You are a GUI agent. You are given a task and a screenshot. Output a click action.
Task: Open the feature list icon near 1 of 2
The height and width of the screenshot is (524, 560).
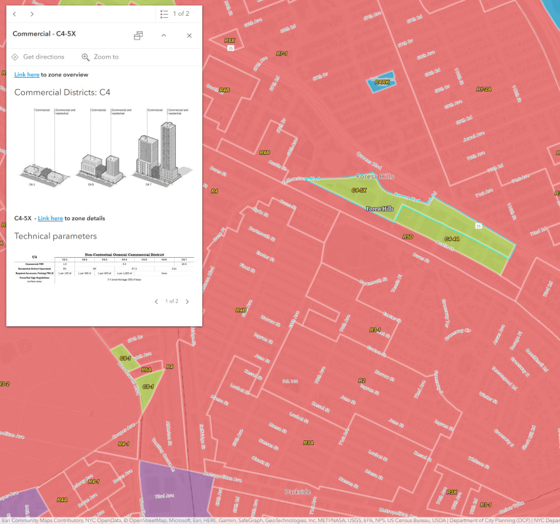point(163,13)
